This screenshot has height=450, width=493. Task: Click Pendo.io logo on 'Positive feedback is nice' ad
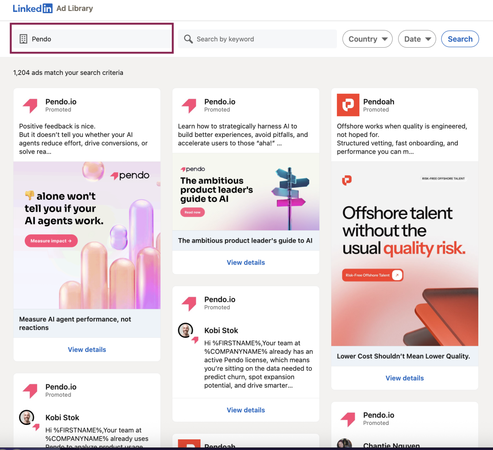tap(30, 106)
